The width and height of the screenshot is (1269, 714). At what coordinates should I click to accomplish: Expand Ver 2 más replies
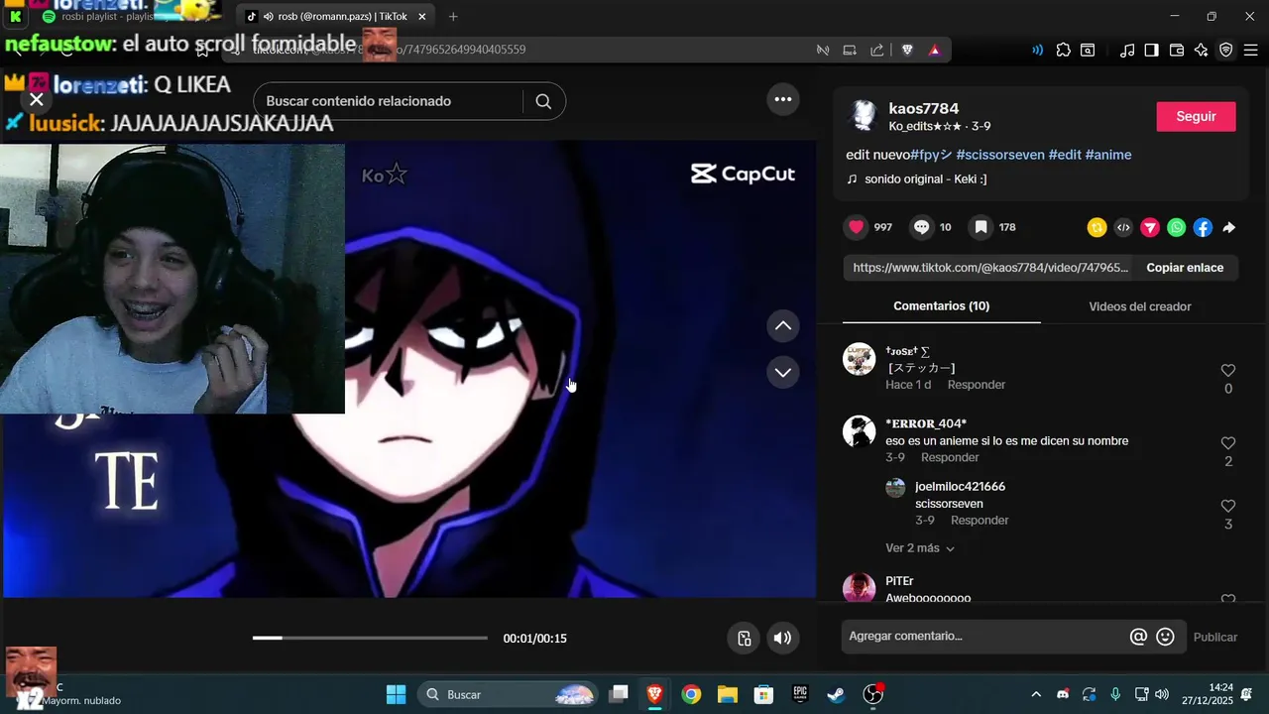pyautogui.click(x=920, y=548)
